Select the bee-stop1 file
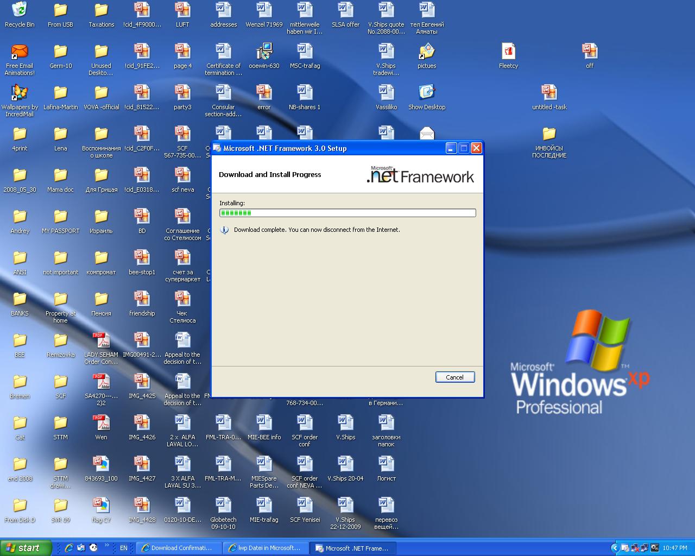This screenshot has height=556, width=695. pyautogui.click(x=142, y=262)
